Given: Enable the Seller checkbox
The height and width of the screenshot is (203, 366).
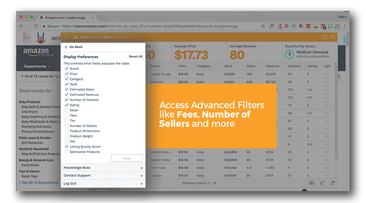Looking at the screenshot, I should pos(67,110).
